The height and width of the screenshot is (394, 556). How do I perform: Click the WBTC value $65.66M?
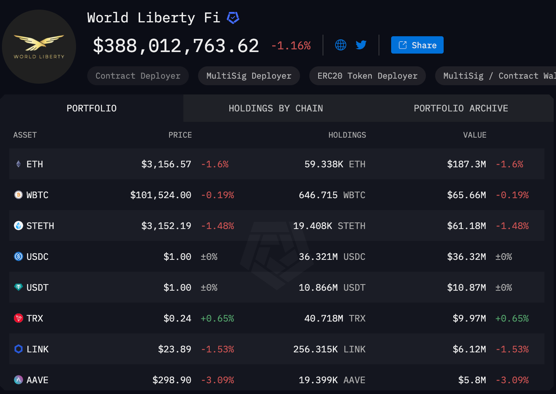466,195
